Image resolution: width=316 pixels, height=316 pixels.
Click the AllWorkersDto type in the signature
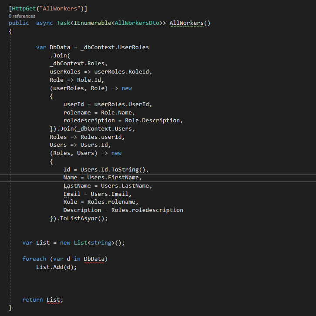tap(137, 23)
